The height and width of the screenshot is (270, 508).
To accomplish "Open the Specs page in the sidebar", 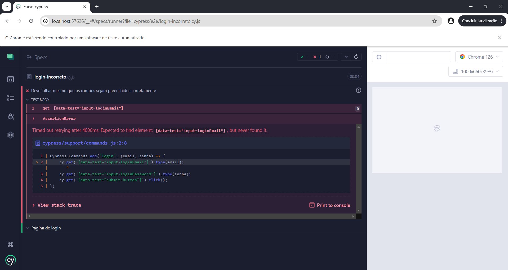I will coord(10,79).
